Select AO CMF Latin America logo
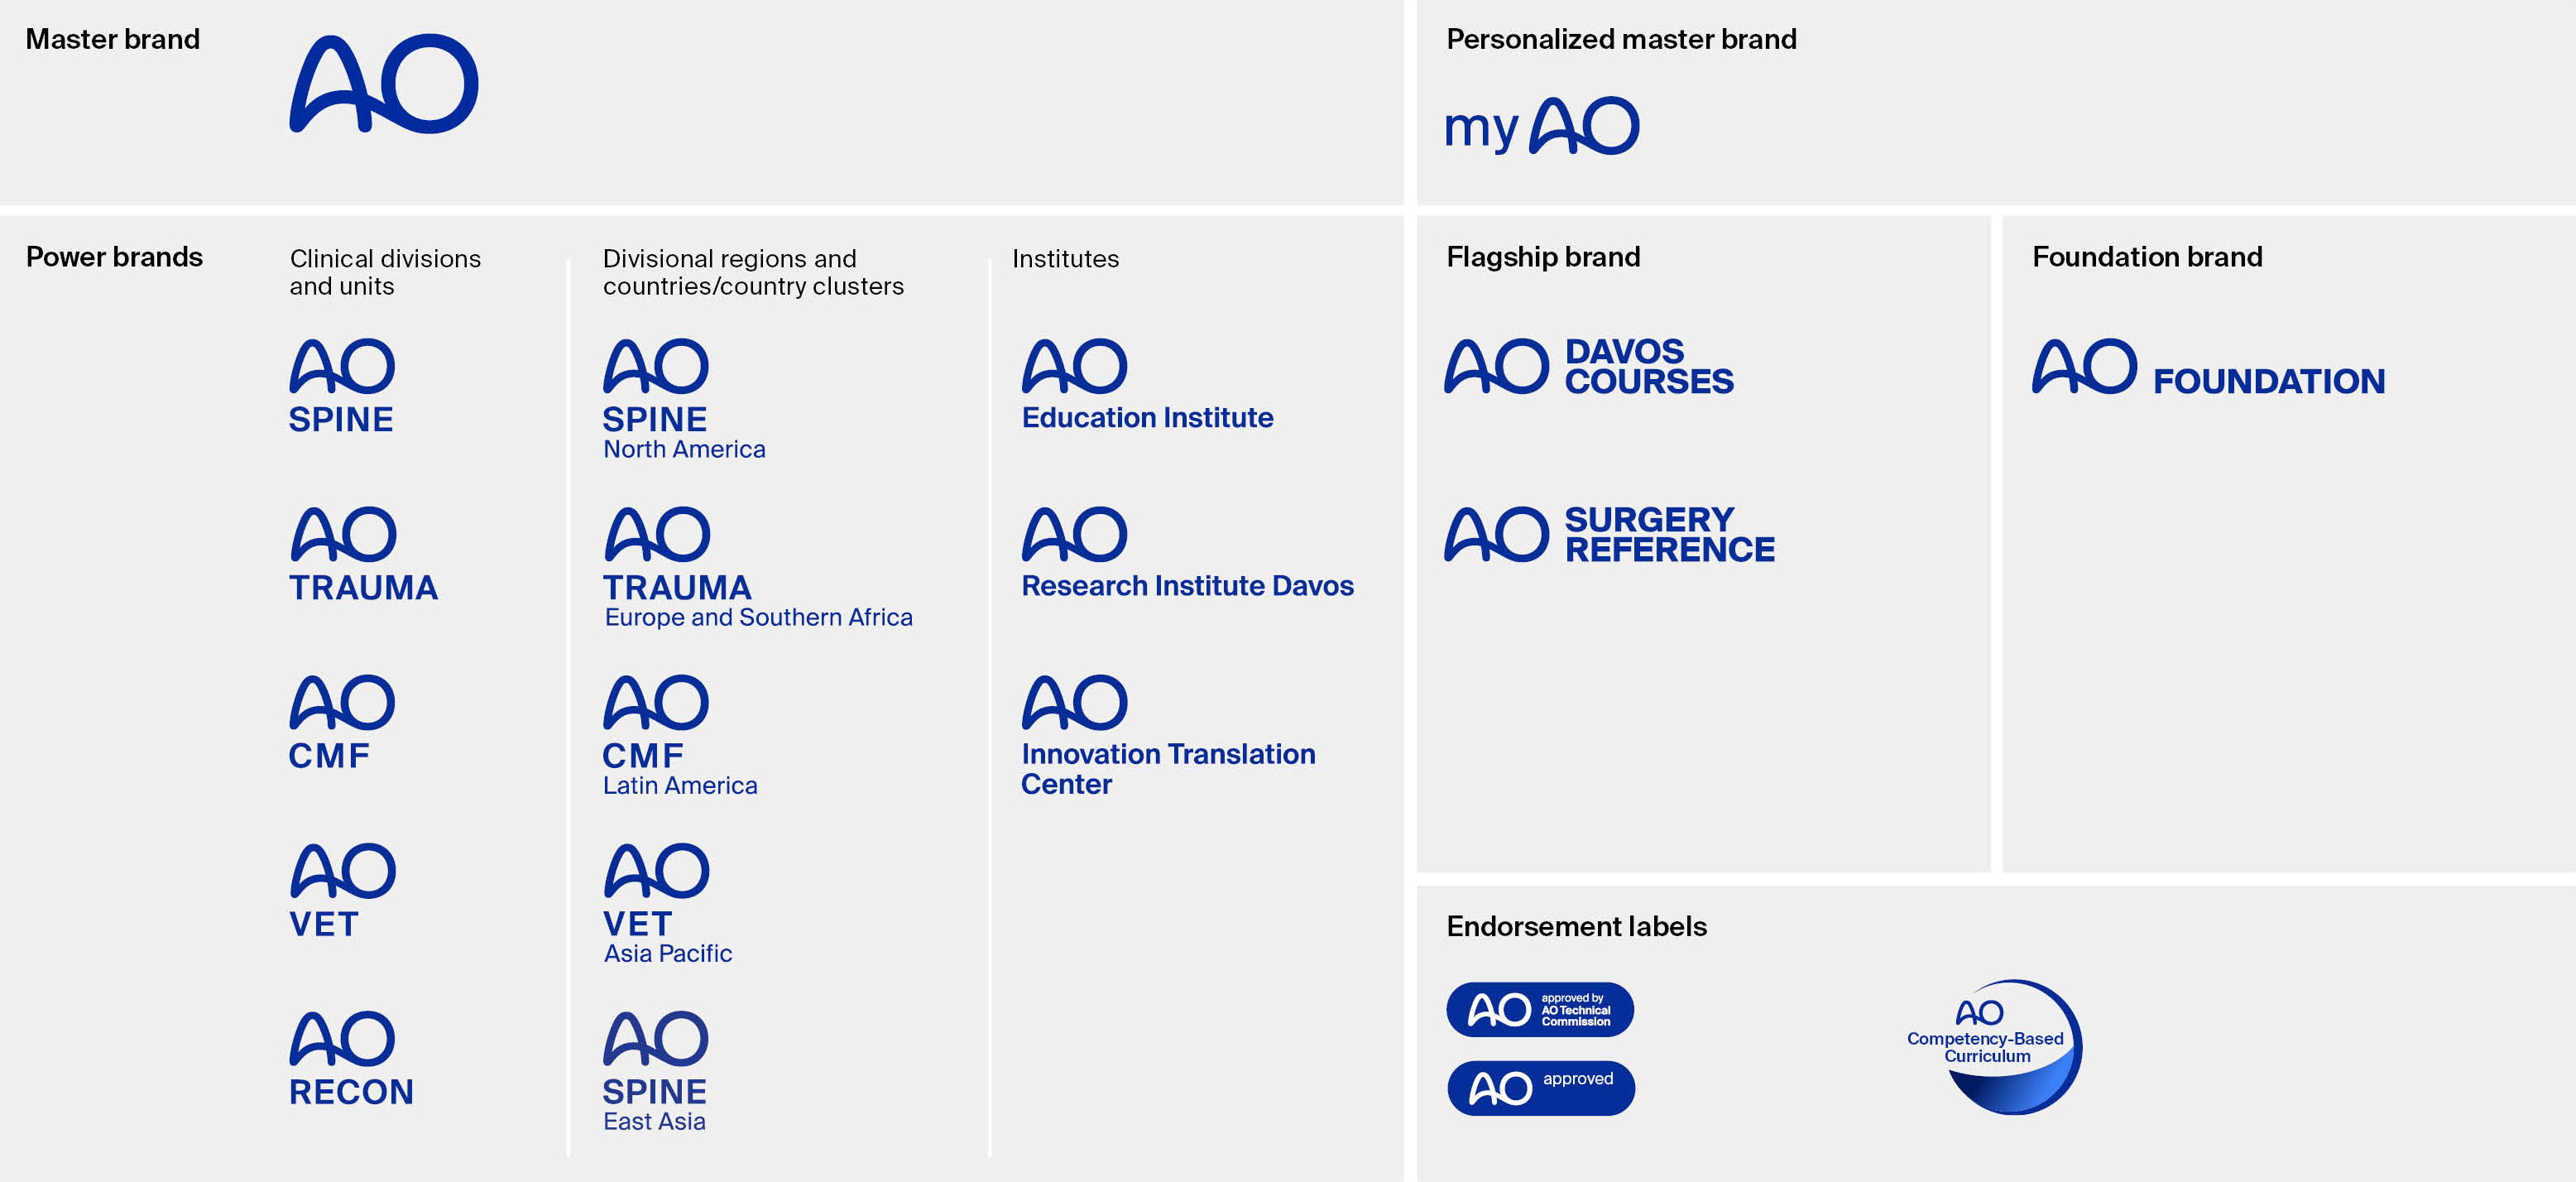 pyautogui.click(x=680, y=735)
